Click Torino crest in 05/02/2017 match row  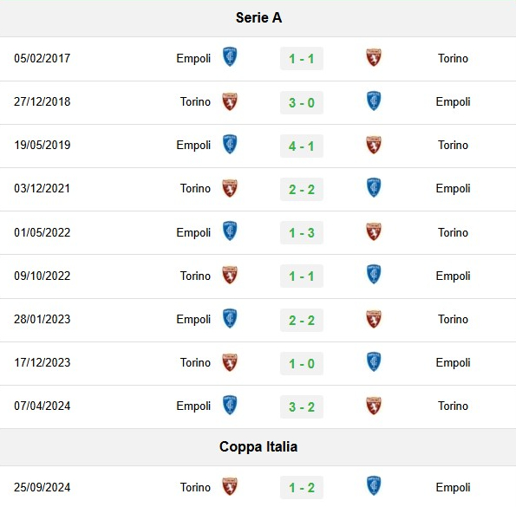[x=374, y=57]
